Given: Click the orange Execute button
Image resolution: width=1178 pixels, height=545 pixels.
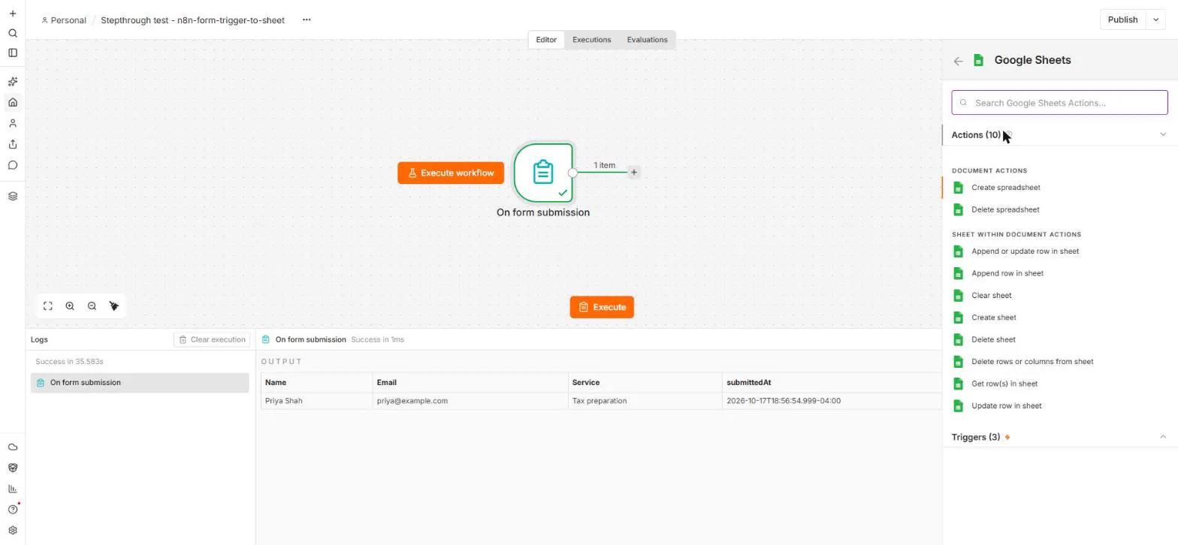Looking at the screenshot, I should [x=602, y=307].
